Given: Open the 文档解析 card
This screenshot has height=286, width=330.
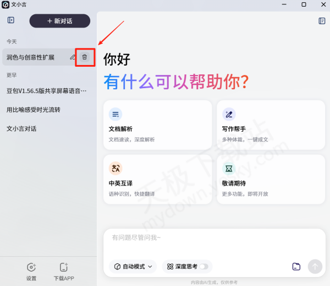Looking at the screenshot, I should coord(157,125).
